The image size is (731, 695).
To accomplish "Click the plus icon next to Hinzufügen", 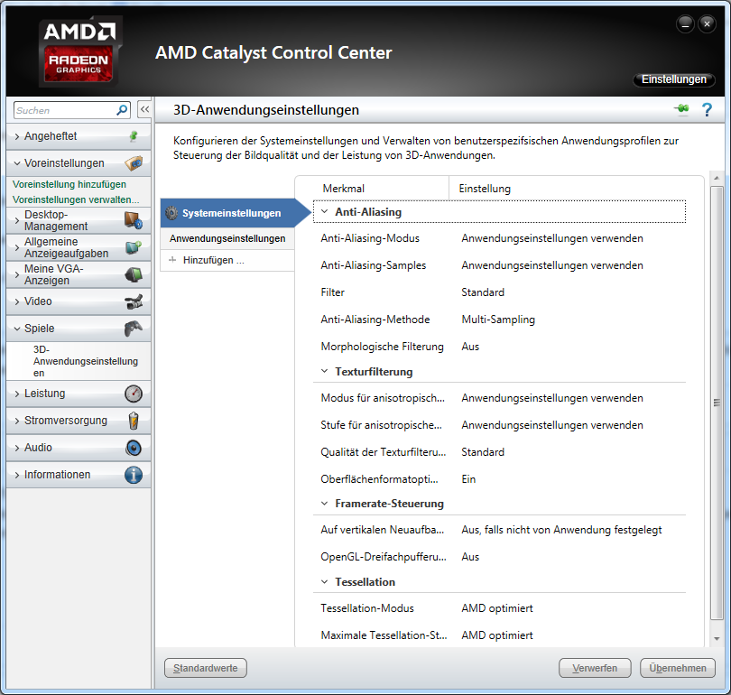I will (172, 260).
